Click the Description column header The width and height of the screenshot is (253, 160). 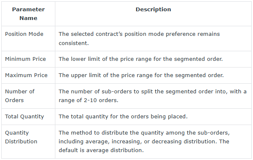coord(153,14)
